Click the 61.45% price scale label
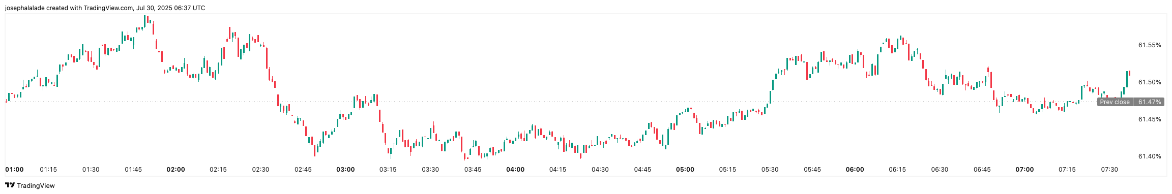1172x194 pixels. click(x=1150, y=119)
